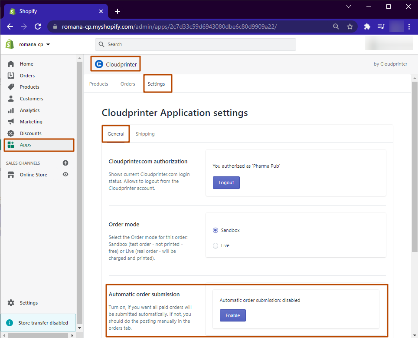Click the Analytics bar chart icon
The width and height of the screenshot is (418, 338).
[11, 110]
